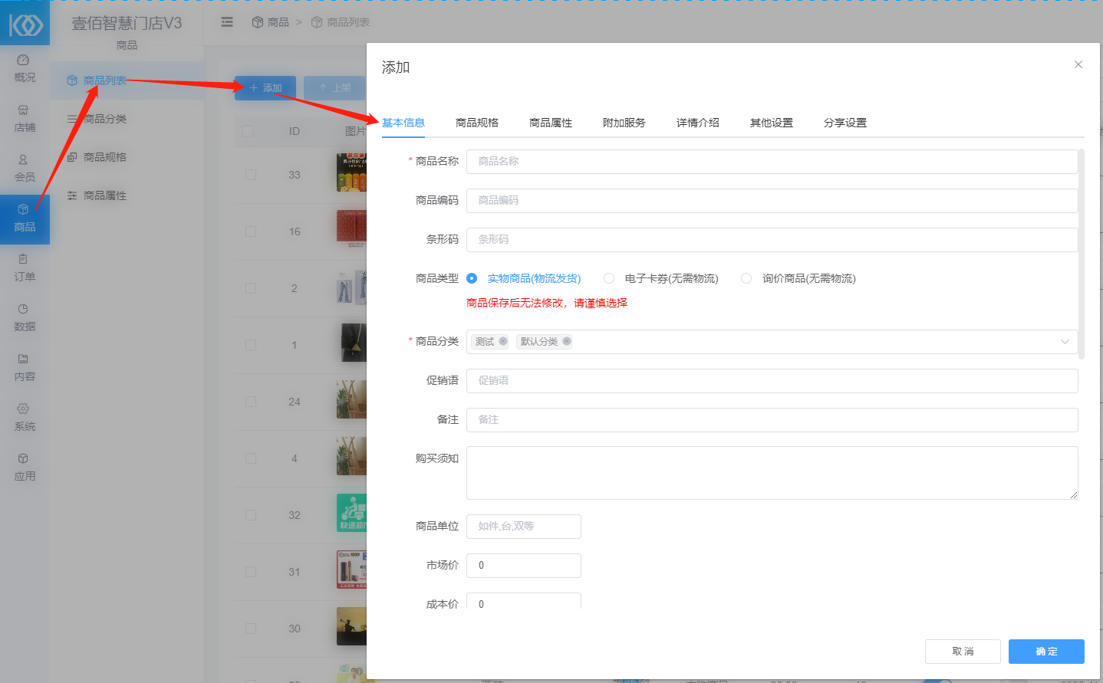Open 数据 data section icon
This screenshot has width=1103, height=683.
(x=25, y=309)
